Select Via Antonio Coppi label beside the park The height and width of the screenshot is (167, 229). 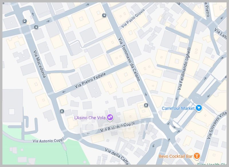click(x=48, y=140)
